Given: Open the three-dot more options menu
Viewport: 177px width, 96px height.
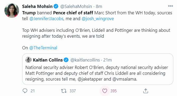Looking at the screenshot, I should (170, 6).
